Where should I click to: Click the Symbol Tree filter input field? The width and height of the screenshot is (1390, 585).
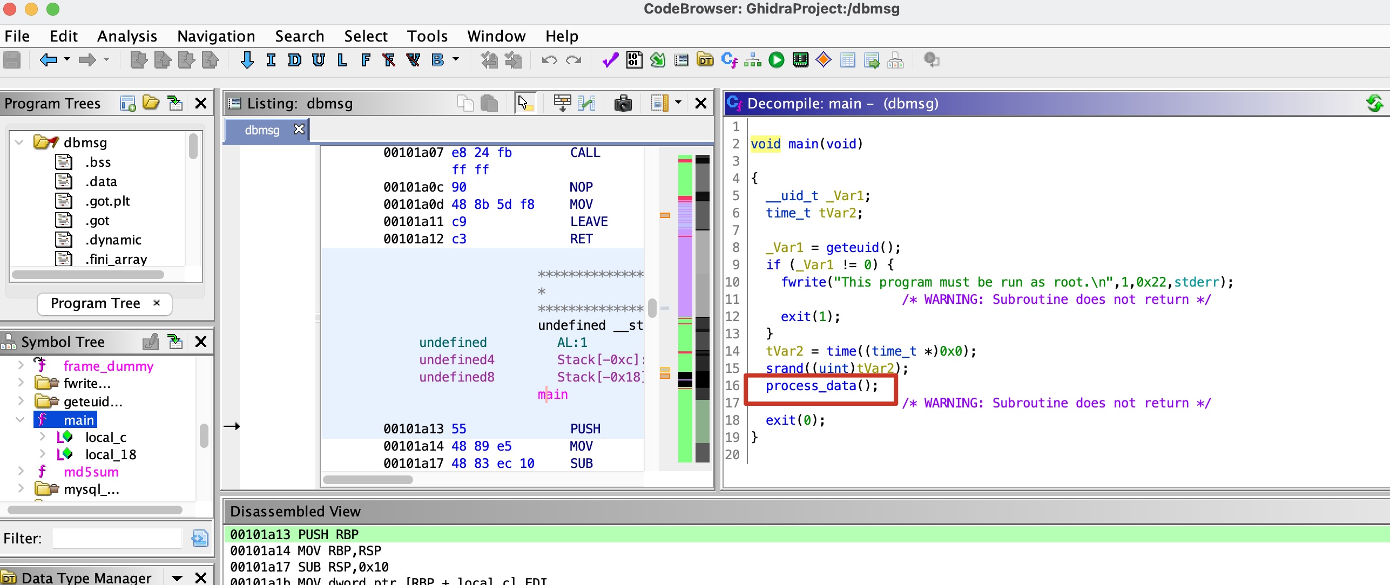[117, 538]
